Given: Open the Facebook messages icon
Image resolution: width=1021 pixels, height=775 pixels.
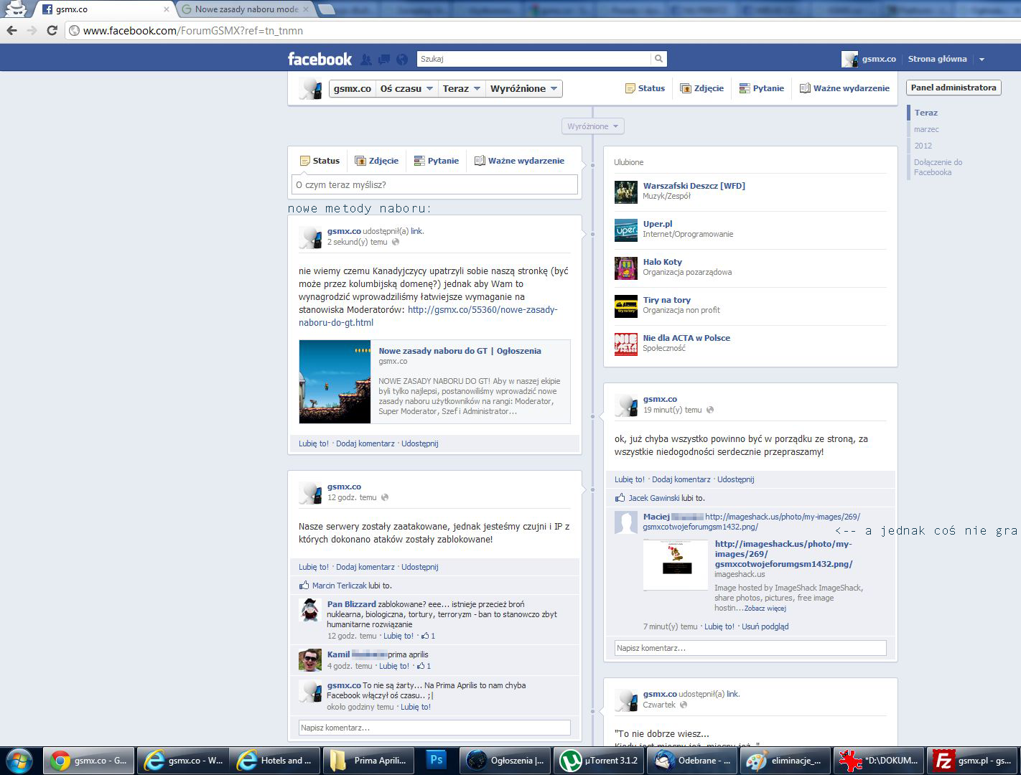Looking at the screenshot, I should coord(384,60).
